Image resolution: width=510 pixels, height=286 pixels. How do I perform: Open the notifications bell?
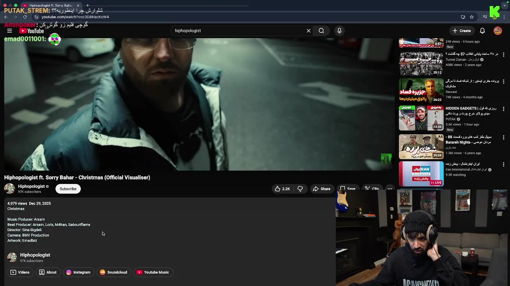point(482,31)
